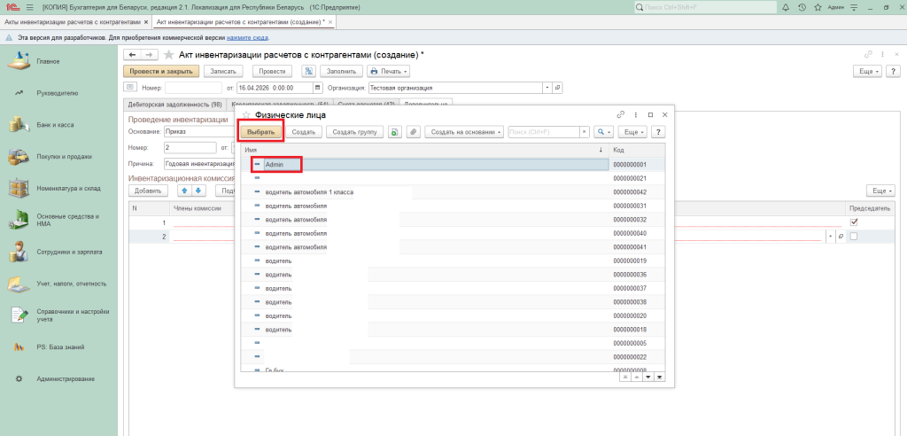The height and width of the screenshot is (436, 907).
Task: Open Еще menu in Физические лица dialog
Action: (x=632, y=132)
